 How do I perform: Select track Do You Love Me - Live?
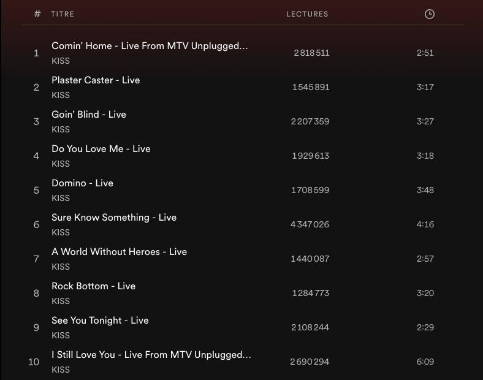[x=101, y=149]
